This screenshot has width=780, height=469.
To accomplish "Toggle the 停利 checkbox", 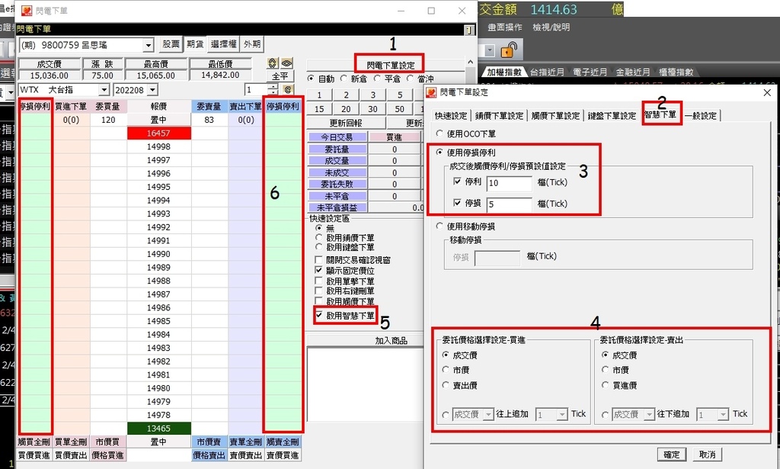I will (x=457, y=181).
